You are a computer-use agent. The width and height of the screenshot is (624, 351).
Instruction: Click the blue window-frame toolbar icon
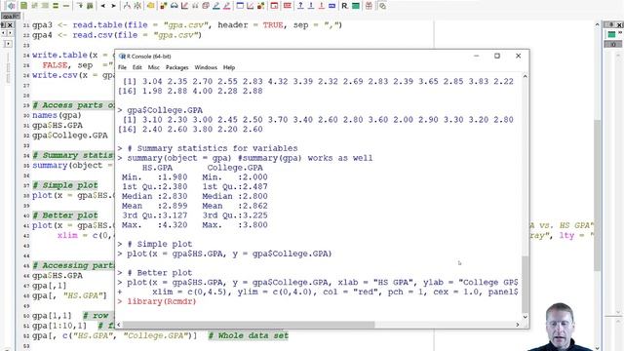click(x=240, y=6)
